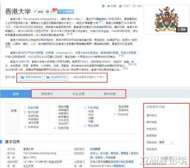The image size is (190, 168).
Task: Click the share icon next to 1067
Action: pyautogui.click(x=134, y=6)
